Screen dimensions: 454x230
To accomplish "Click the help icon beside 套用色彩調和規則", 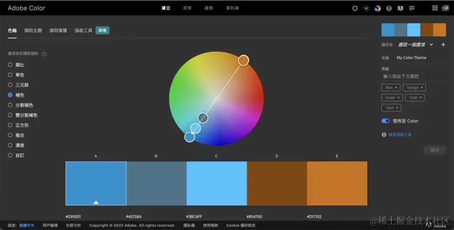I will (x=44, y=54).
